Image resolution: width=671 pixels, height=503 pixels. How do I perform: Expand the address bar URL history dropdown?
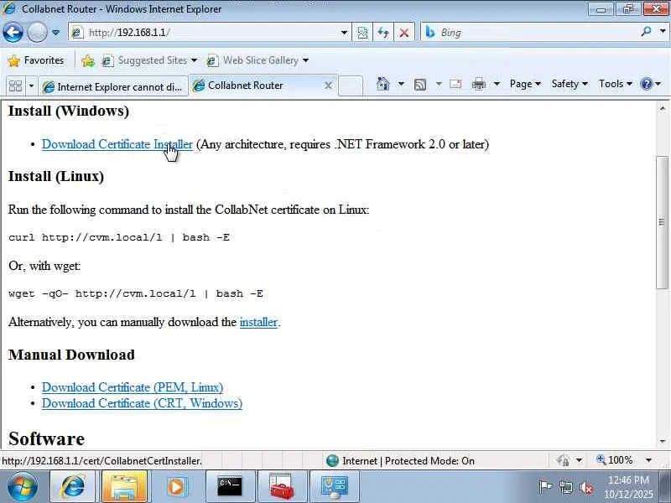344,33
